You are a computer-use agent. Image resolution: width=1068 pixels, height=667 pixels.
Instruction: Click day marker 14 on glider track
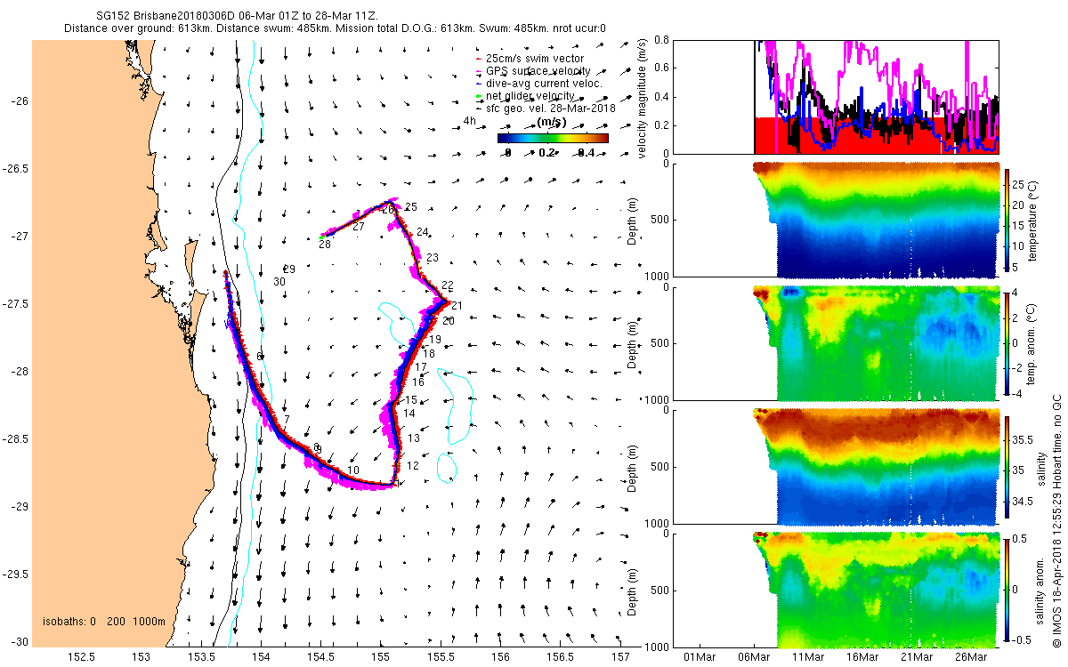coord(409,414)
